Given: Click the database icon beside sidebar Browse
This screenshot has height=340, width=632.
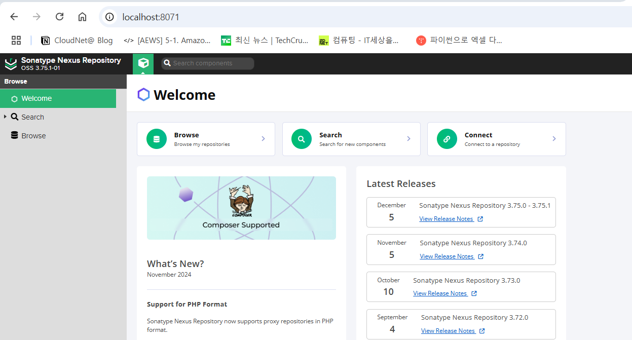Looking at the screenshot, I should pos(15,135).
